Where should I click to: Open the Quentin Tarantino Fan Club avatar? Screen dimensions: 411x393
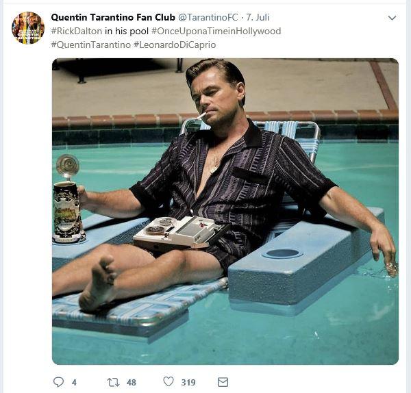[28, 28]
